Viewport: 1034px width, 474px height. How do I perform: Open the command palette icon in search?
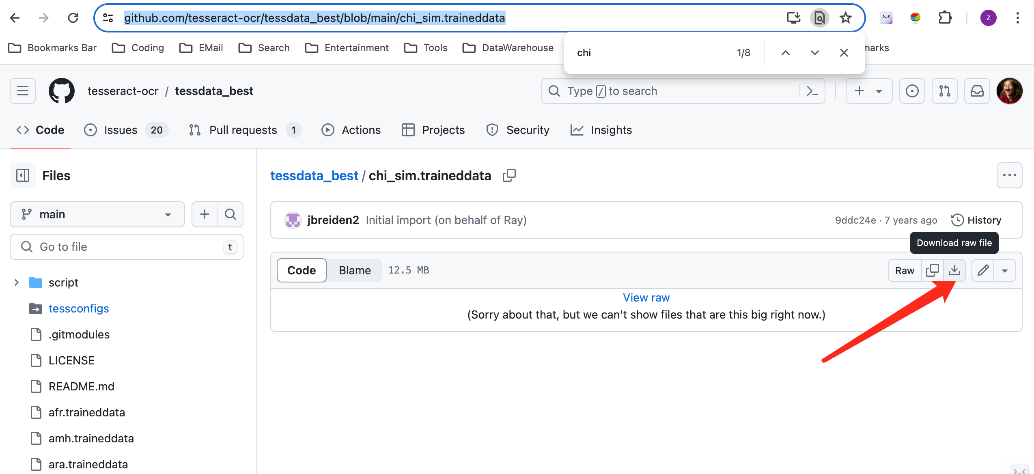(x=812, y=91)
